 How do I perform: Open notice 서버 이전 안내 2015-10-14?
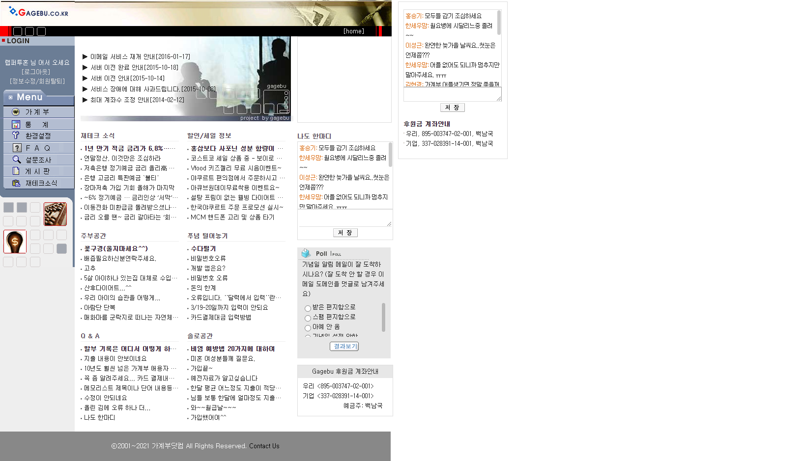click(x=127, y=79)
